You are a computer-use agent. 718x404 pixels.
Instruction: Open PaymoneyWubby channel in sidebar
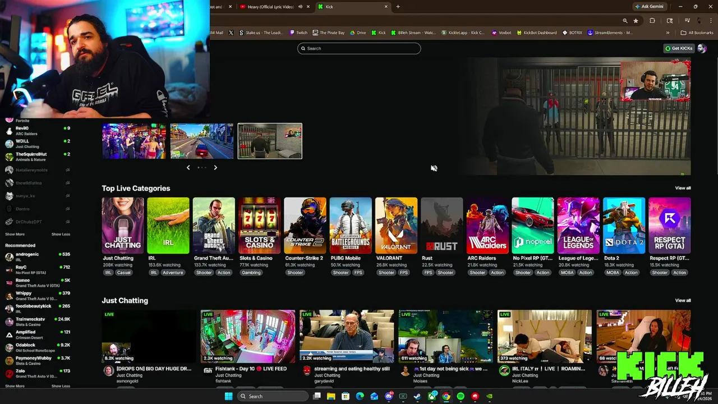coord(38,360)
